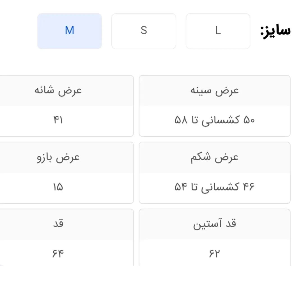Select the length value ۶۴
The height and width of the screenshot is (303, 303).
pos(58,254)
